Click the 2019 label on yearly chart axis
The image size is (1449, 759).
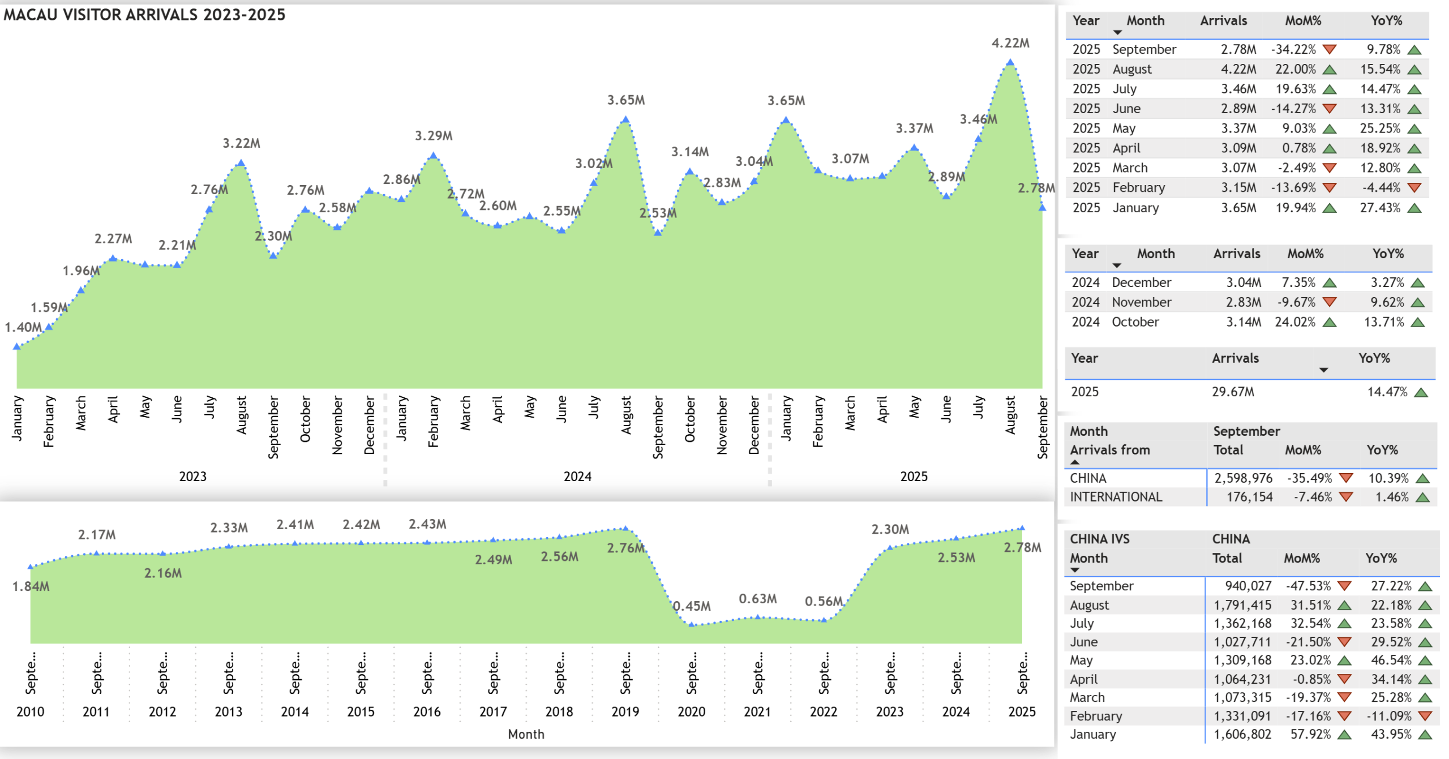click(x=625, y=711)
